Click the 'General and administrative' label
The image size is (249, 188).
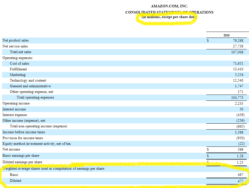click(x=30, y=86)
